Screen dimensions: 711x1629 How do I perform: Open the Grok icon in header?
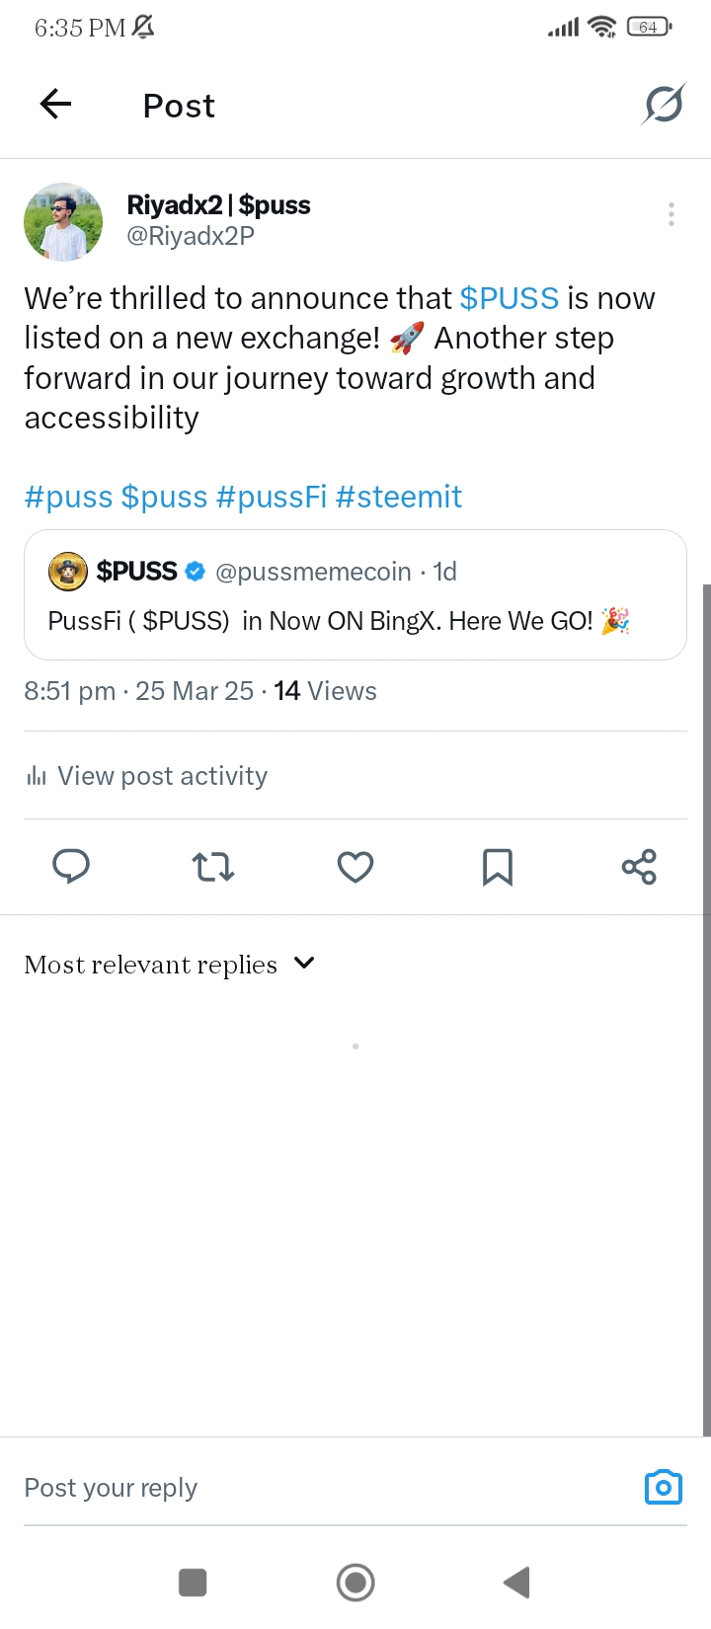(x=664, y=104)
